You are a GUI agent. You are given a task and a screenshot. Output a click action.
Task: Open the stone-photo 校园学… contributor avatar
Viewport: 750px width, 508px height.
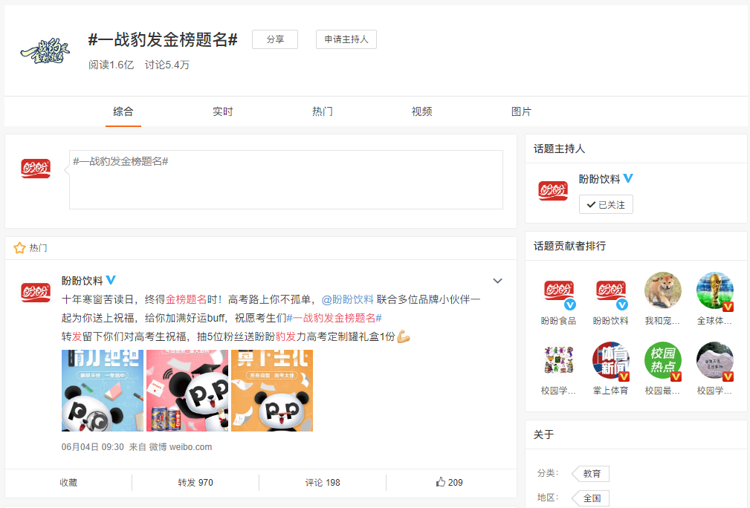tap(715, 360)
